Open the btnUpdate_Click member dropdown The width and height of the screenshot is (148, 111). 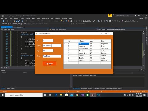click(x=121, y=29)
